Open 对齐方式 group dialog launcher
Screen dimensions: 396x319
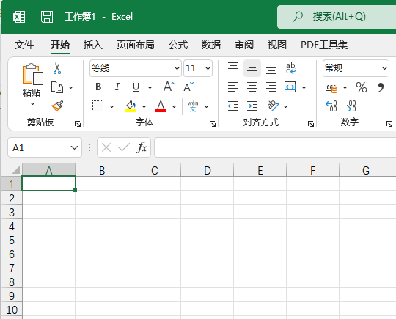point(311,124)
